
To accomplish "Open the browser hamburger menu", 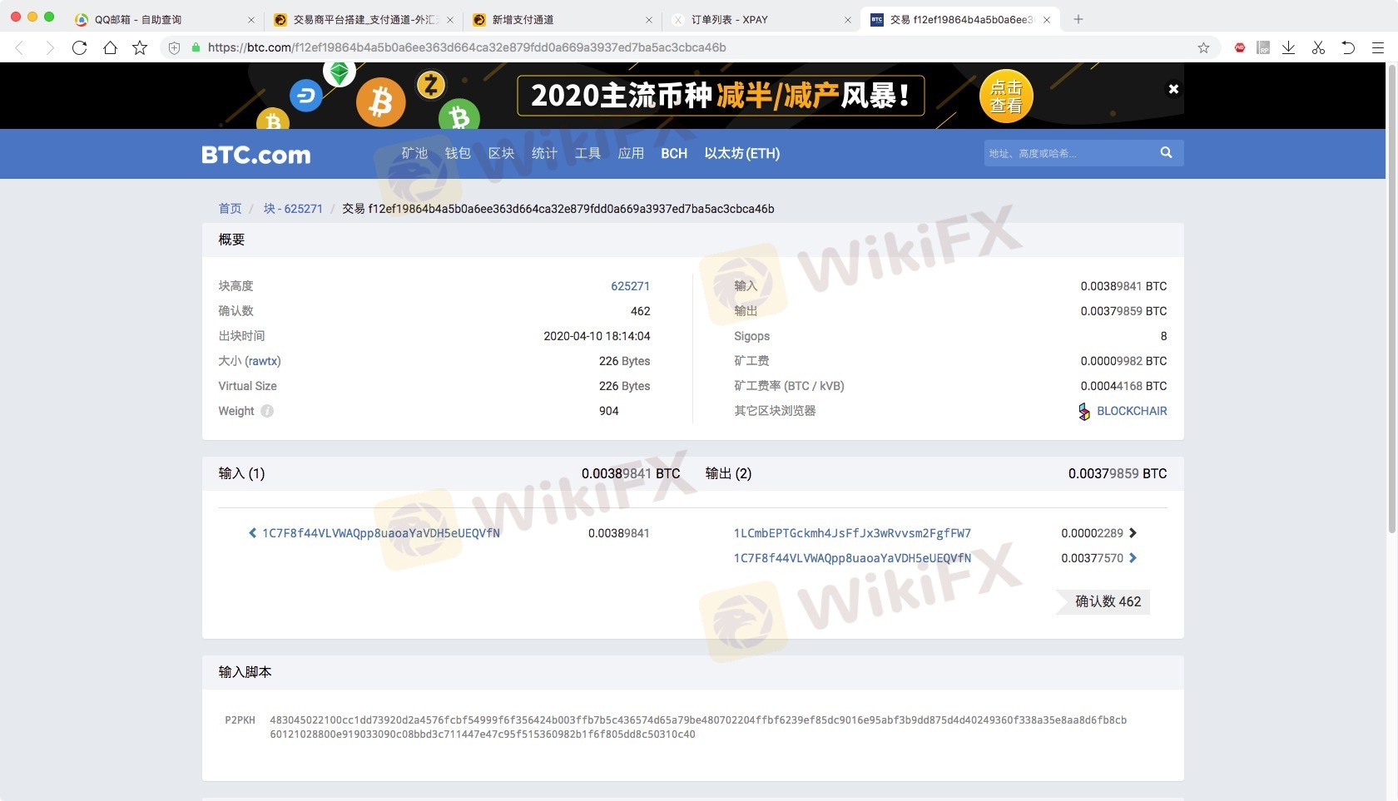I will pyautogui.click(x=1378, y=47).
